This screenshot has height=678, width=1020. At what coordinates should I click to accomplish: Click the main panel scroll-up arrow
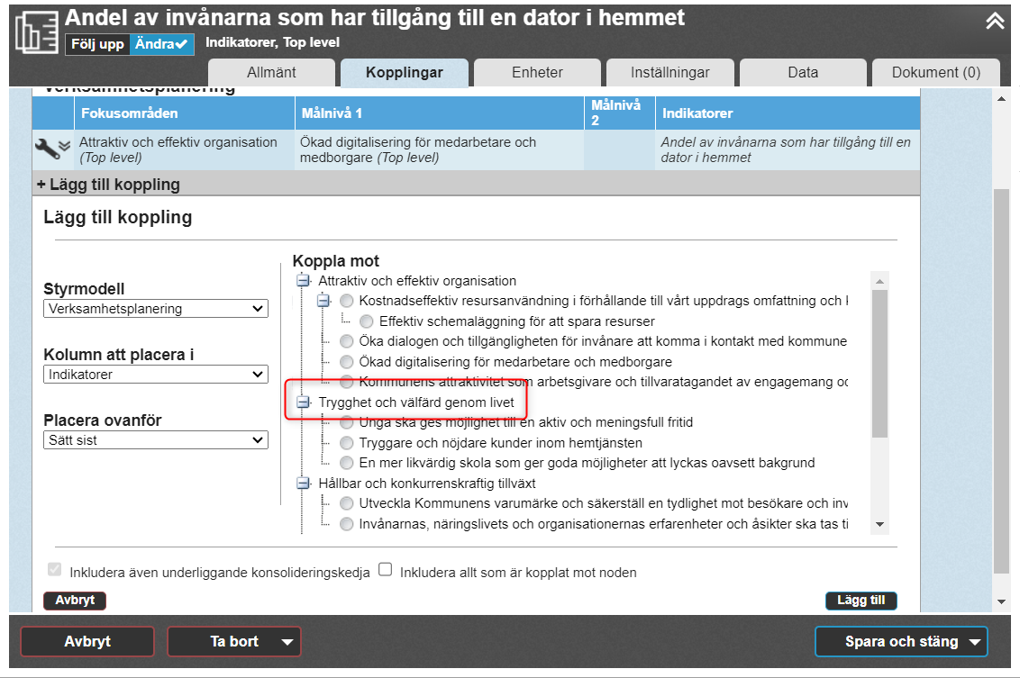point(1002,99)
